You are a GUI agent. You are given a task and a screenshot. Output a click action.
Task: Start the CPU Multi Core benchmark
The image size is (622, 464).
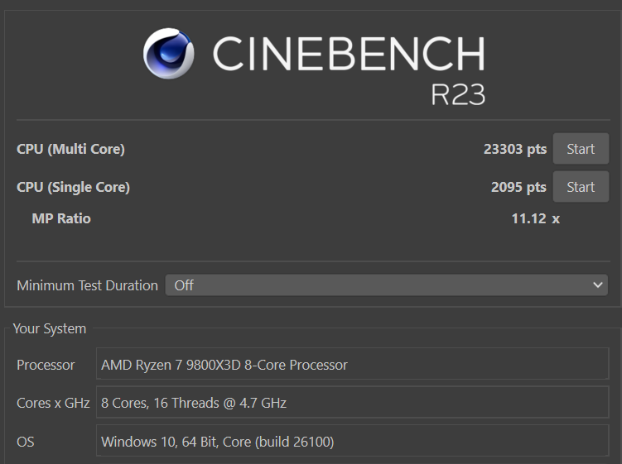pyautogui.click(x=581, y=149)
